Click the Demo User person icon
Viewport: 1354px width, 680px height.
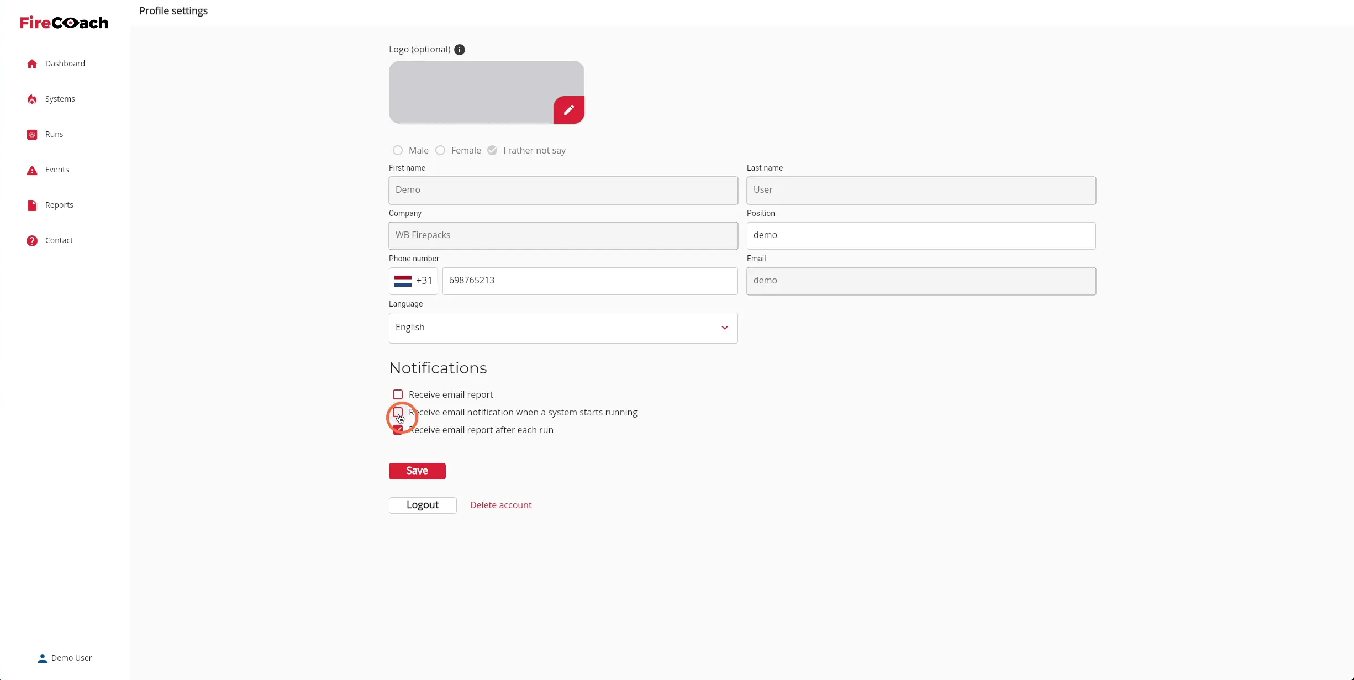pyautogui.click(x=43, y=658)
